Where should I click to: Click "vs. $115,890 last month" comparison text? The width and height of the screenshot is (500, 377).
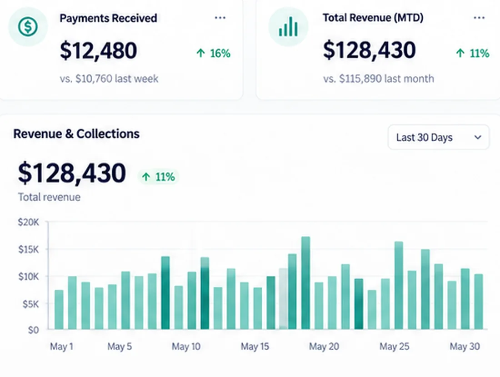pos(379,79)
